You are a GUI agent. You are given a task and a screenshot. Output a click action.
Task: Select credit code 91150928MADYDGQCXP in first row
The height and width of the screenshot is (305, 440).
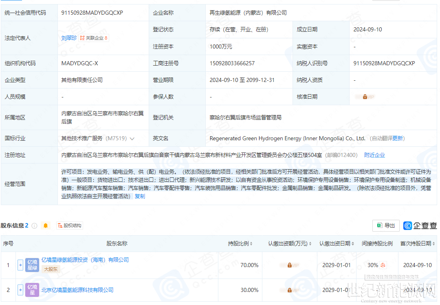pyautogui.click(x=92, y=13)
